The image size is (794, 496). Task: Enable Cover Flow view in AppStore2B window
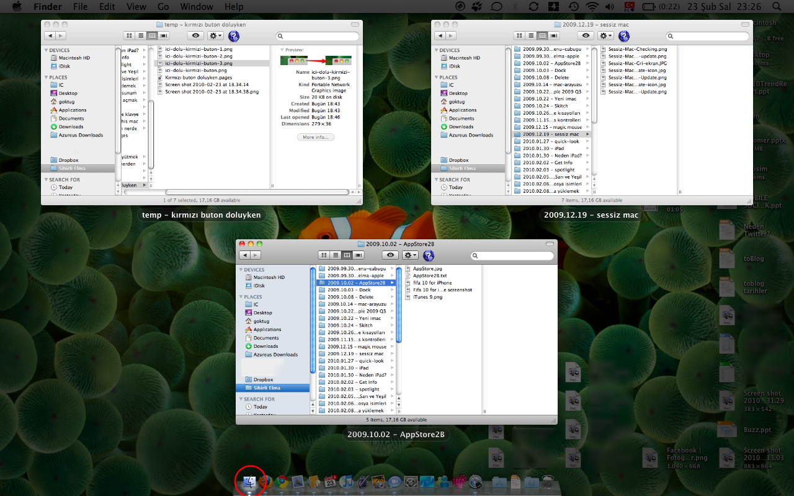[x=359, y=255]
